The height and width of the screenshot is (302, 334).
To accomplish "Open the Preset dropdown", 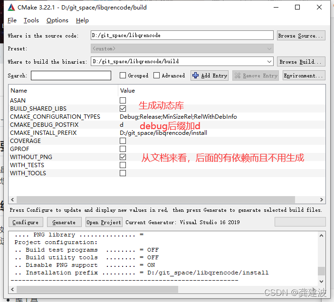I will tap(270, 48).
